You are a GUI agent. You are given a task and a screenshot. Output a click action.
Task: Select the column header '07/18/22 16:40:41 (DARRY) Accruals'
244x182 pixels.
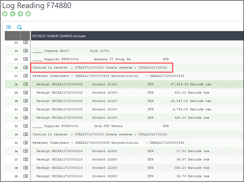137,36
